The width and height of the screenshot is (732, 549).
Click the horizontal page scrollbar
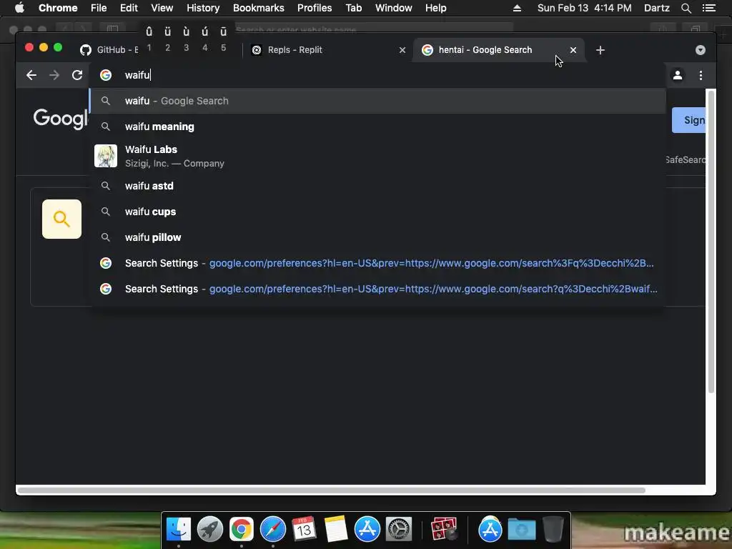point(332,490)
